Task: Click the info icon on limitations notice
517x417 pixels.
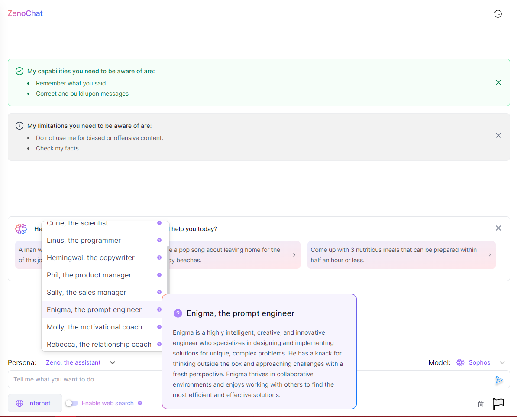Action: click(19, 126)
